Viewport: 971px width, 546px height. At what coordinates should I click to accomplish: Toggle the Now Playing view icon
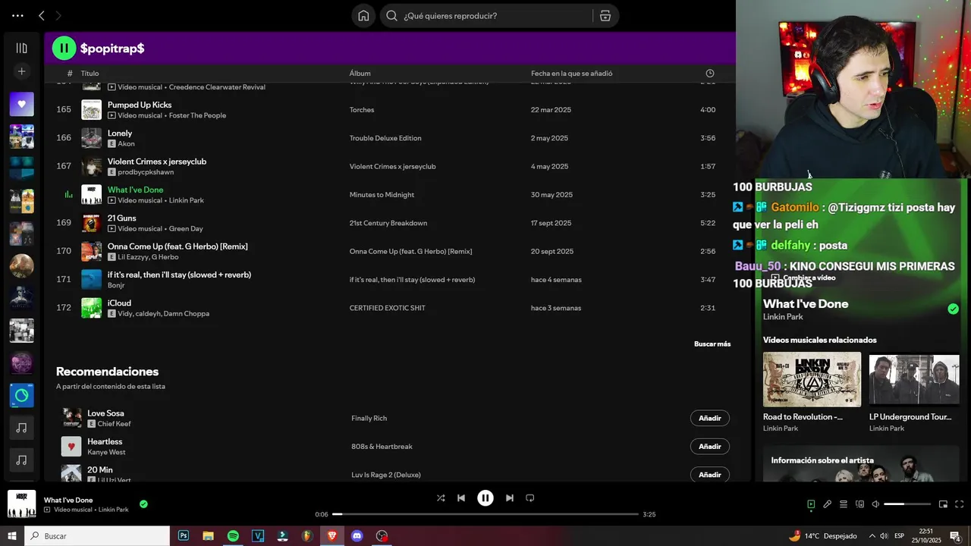pos(811,504)
